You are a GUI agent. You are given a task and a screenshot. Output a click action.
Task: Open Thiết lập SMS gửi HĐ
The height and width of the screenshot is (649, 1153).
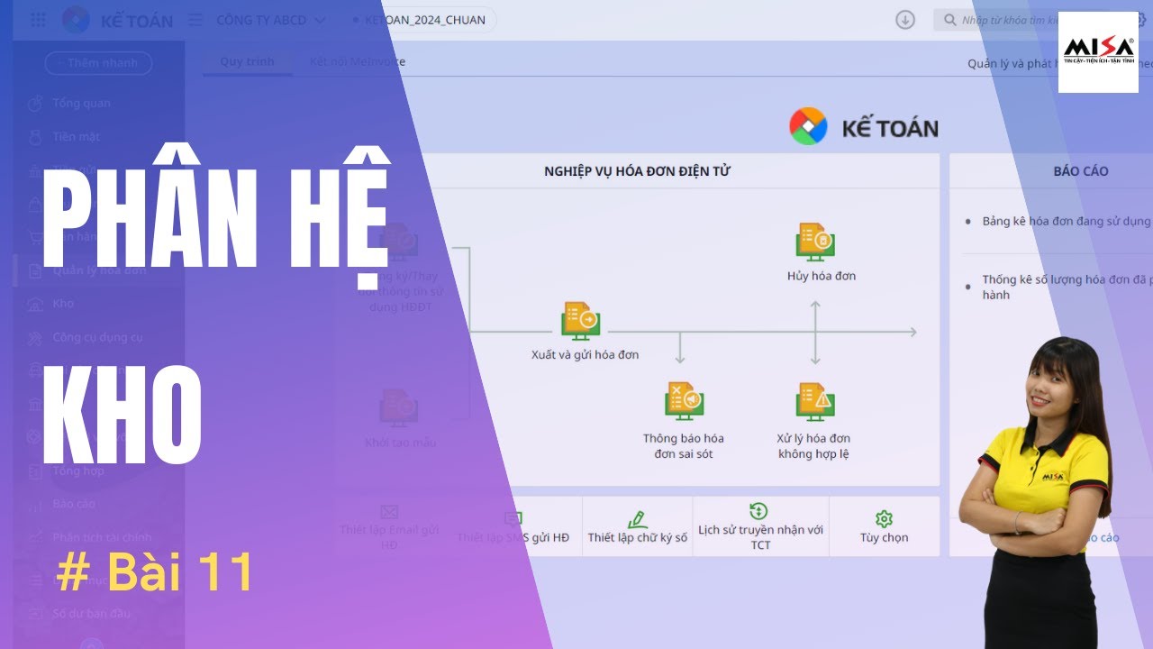point(513,528)
